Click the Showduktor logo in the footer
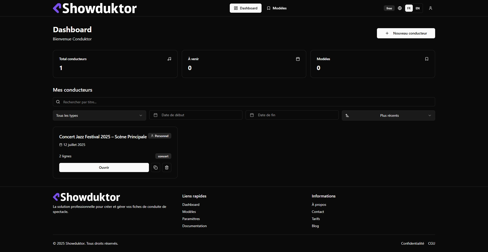This screenshot has height=252, width=488. [x=86, y=197]
